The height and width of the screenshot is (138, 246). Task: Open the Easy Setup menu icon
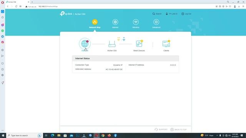pos(243,7)
